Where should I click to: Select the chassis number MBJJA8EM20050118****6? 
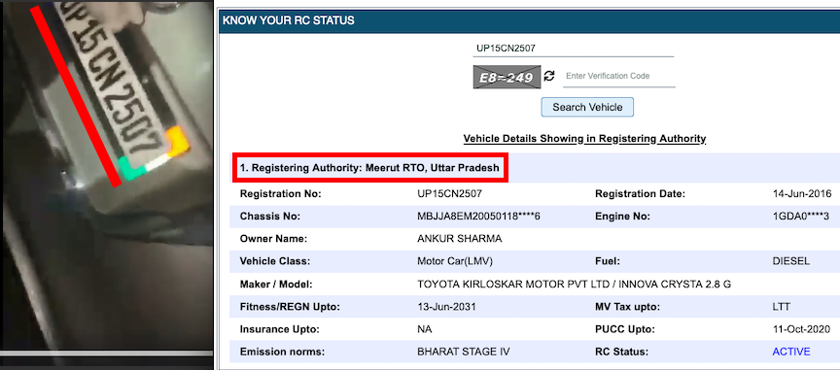coord(479,217)
